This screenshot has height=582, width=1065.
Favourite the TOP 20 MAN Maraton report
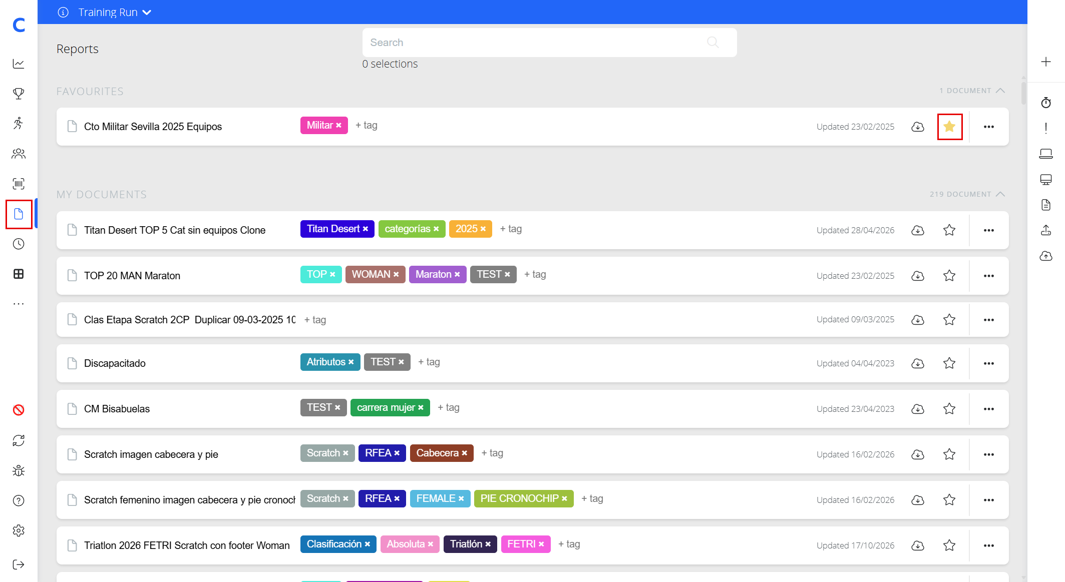click(949, 276)
